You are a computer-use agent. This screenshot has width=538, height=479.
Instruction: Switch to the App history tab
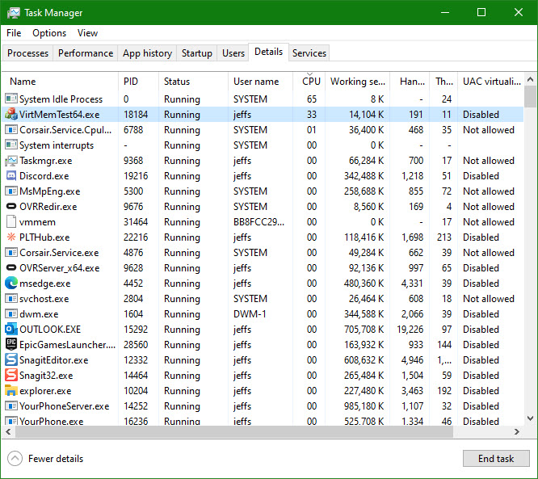pos(147,53)
